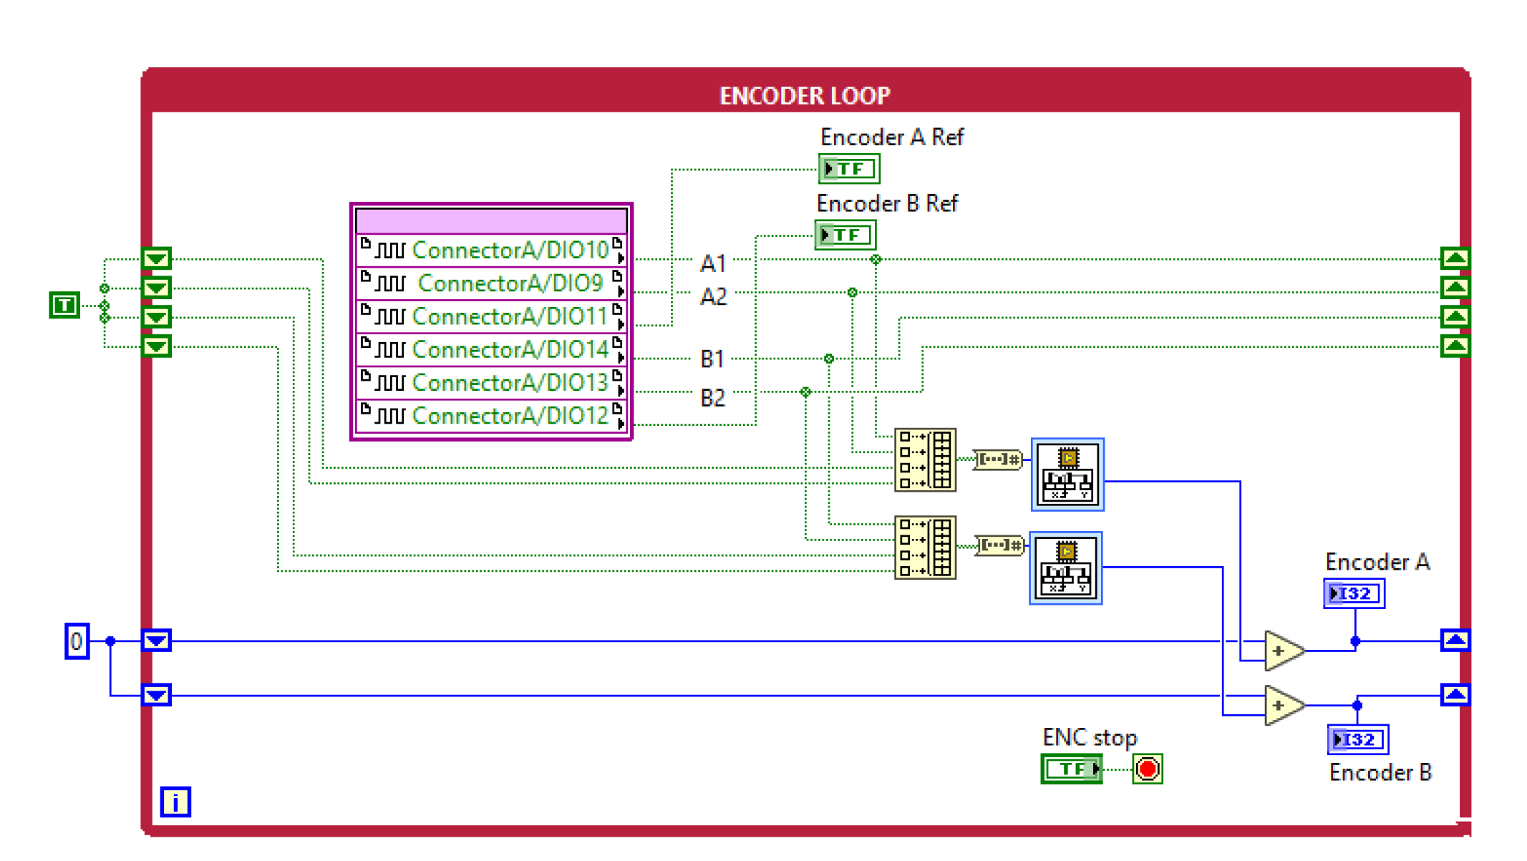Select upper Boolean array to number converter
The image size is (1527, 861).
[998, 459]
